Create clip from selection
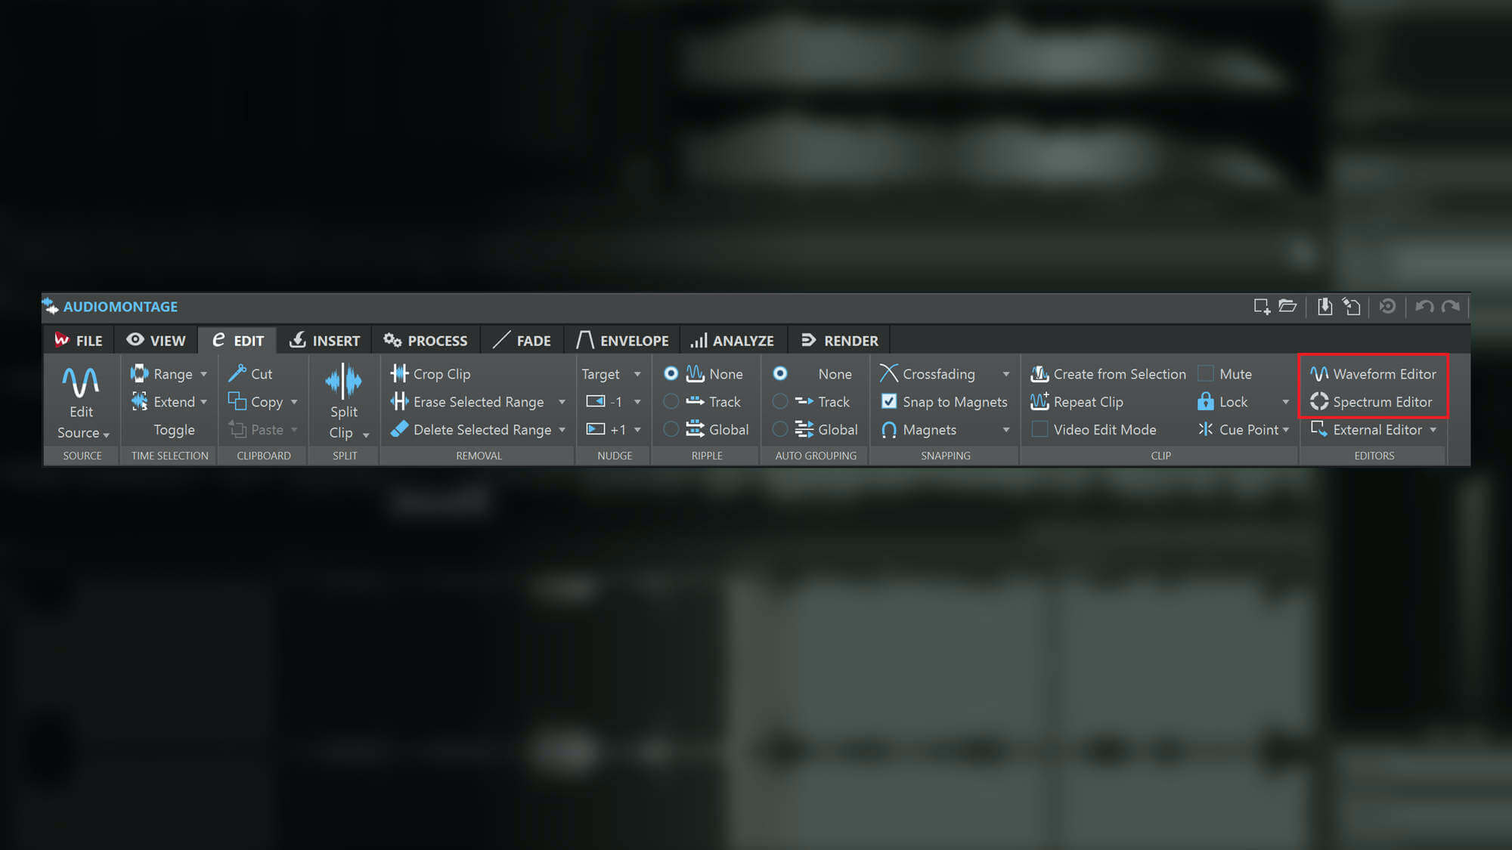This screenshot has width=1512, height=850. click(1108, 373)
